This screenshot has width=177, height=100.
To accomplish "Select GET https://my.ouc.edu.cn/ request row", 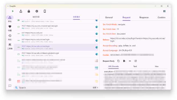I will click(56, 34).
